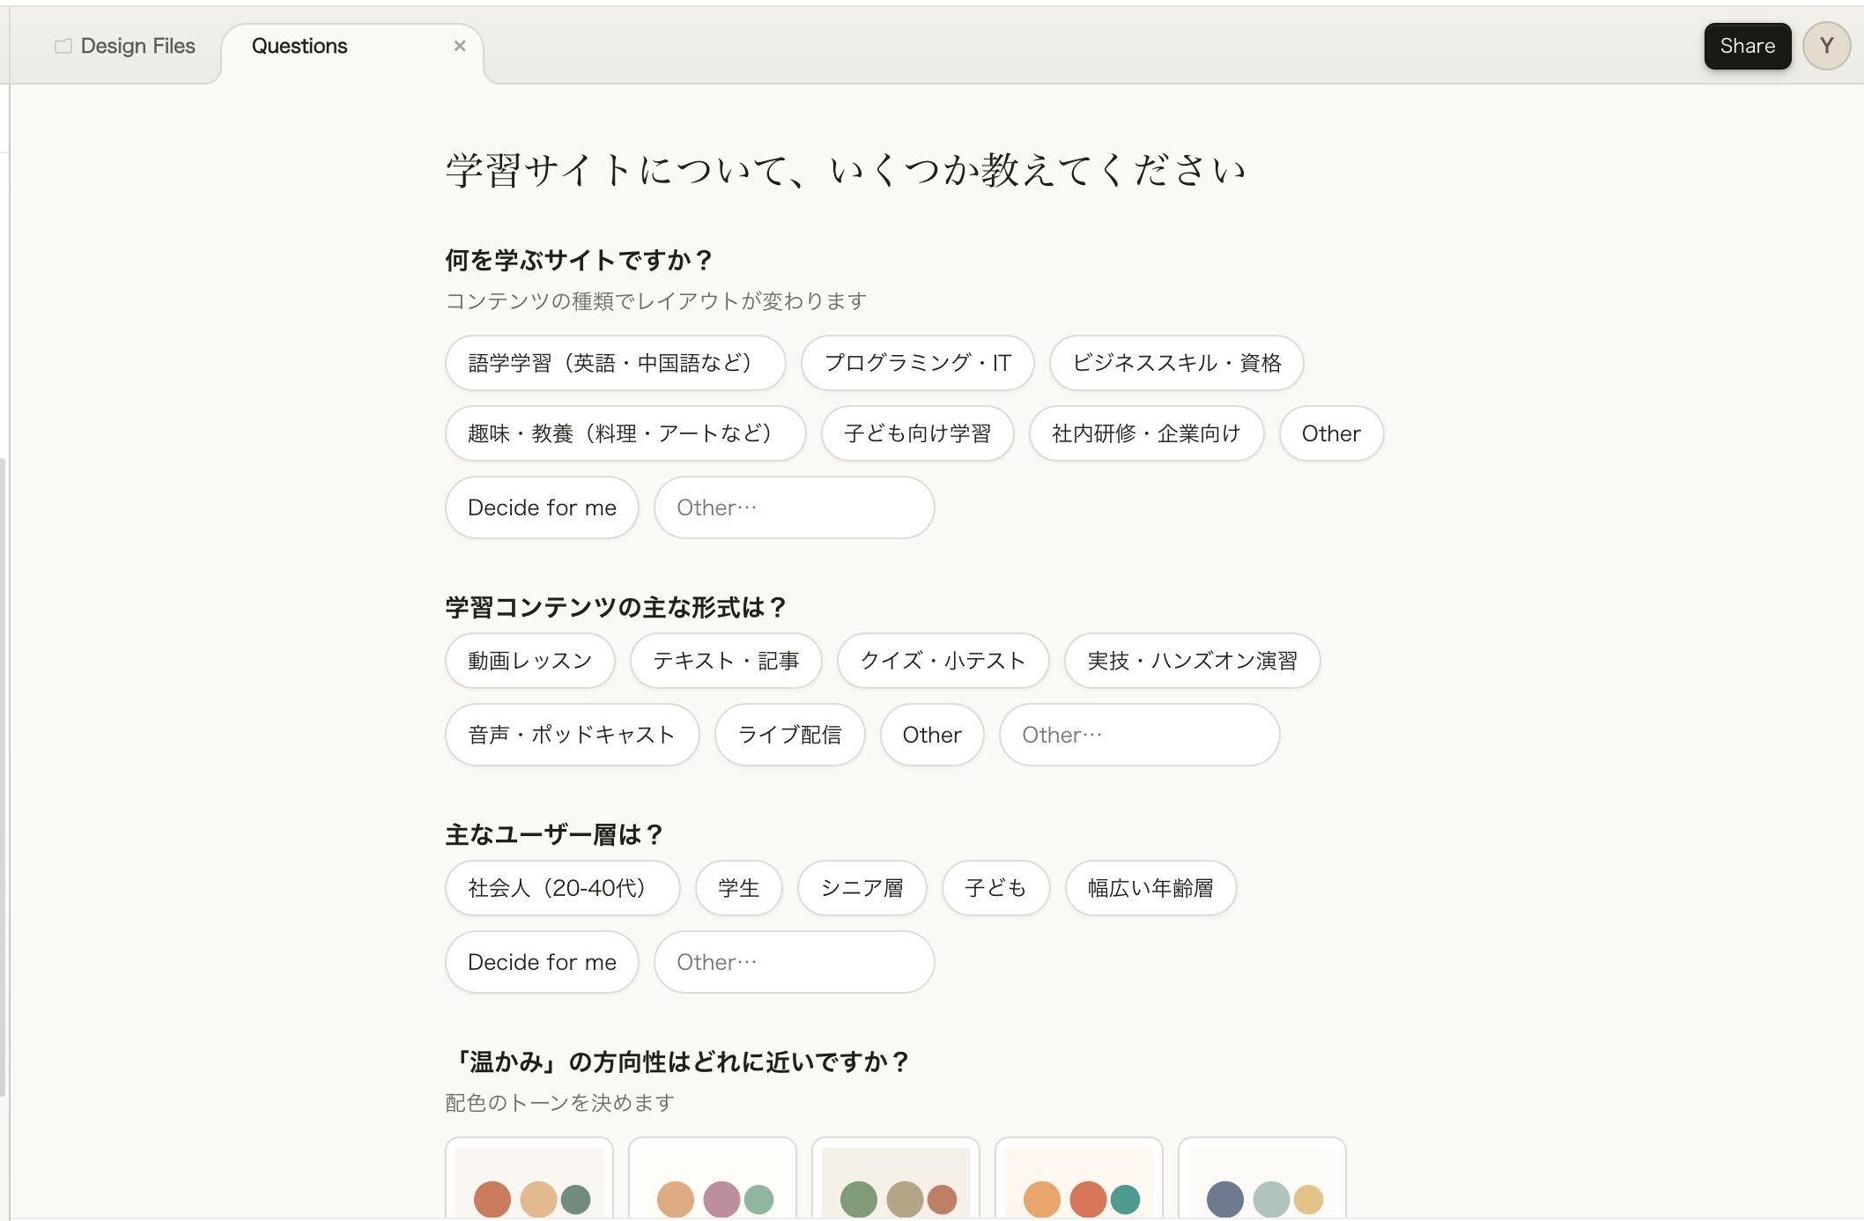This screenshot has width=1864, height=1221.
Task: Choose 語学学習（英語・中国語など） chip
Action: 614,363
